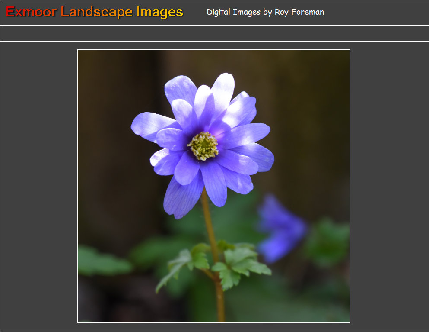The height and width of the screenshot is (332, 429).
Task: Open the purple anemone flower photo
Action: coord(213,186)
